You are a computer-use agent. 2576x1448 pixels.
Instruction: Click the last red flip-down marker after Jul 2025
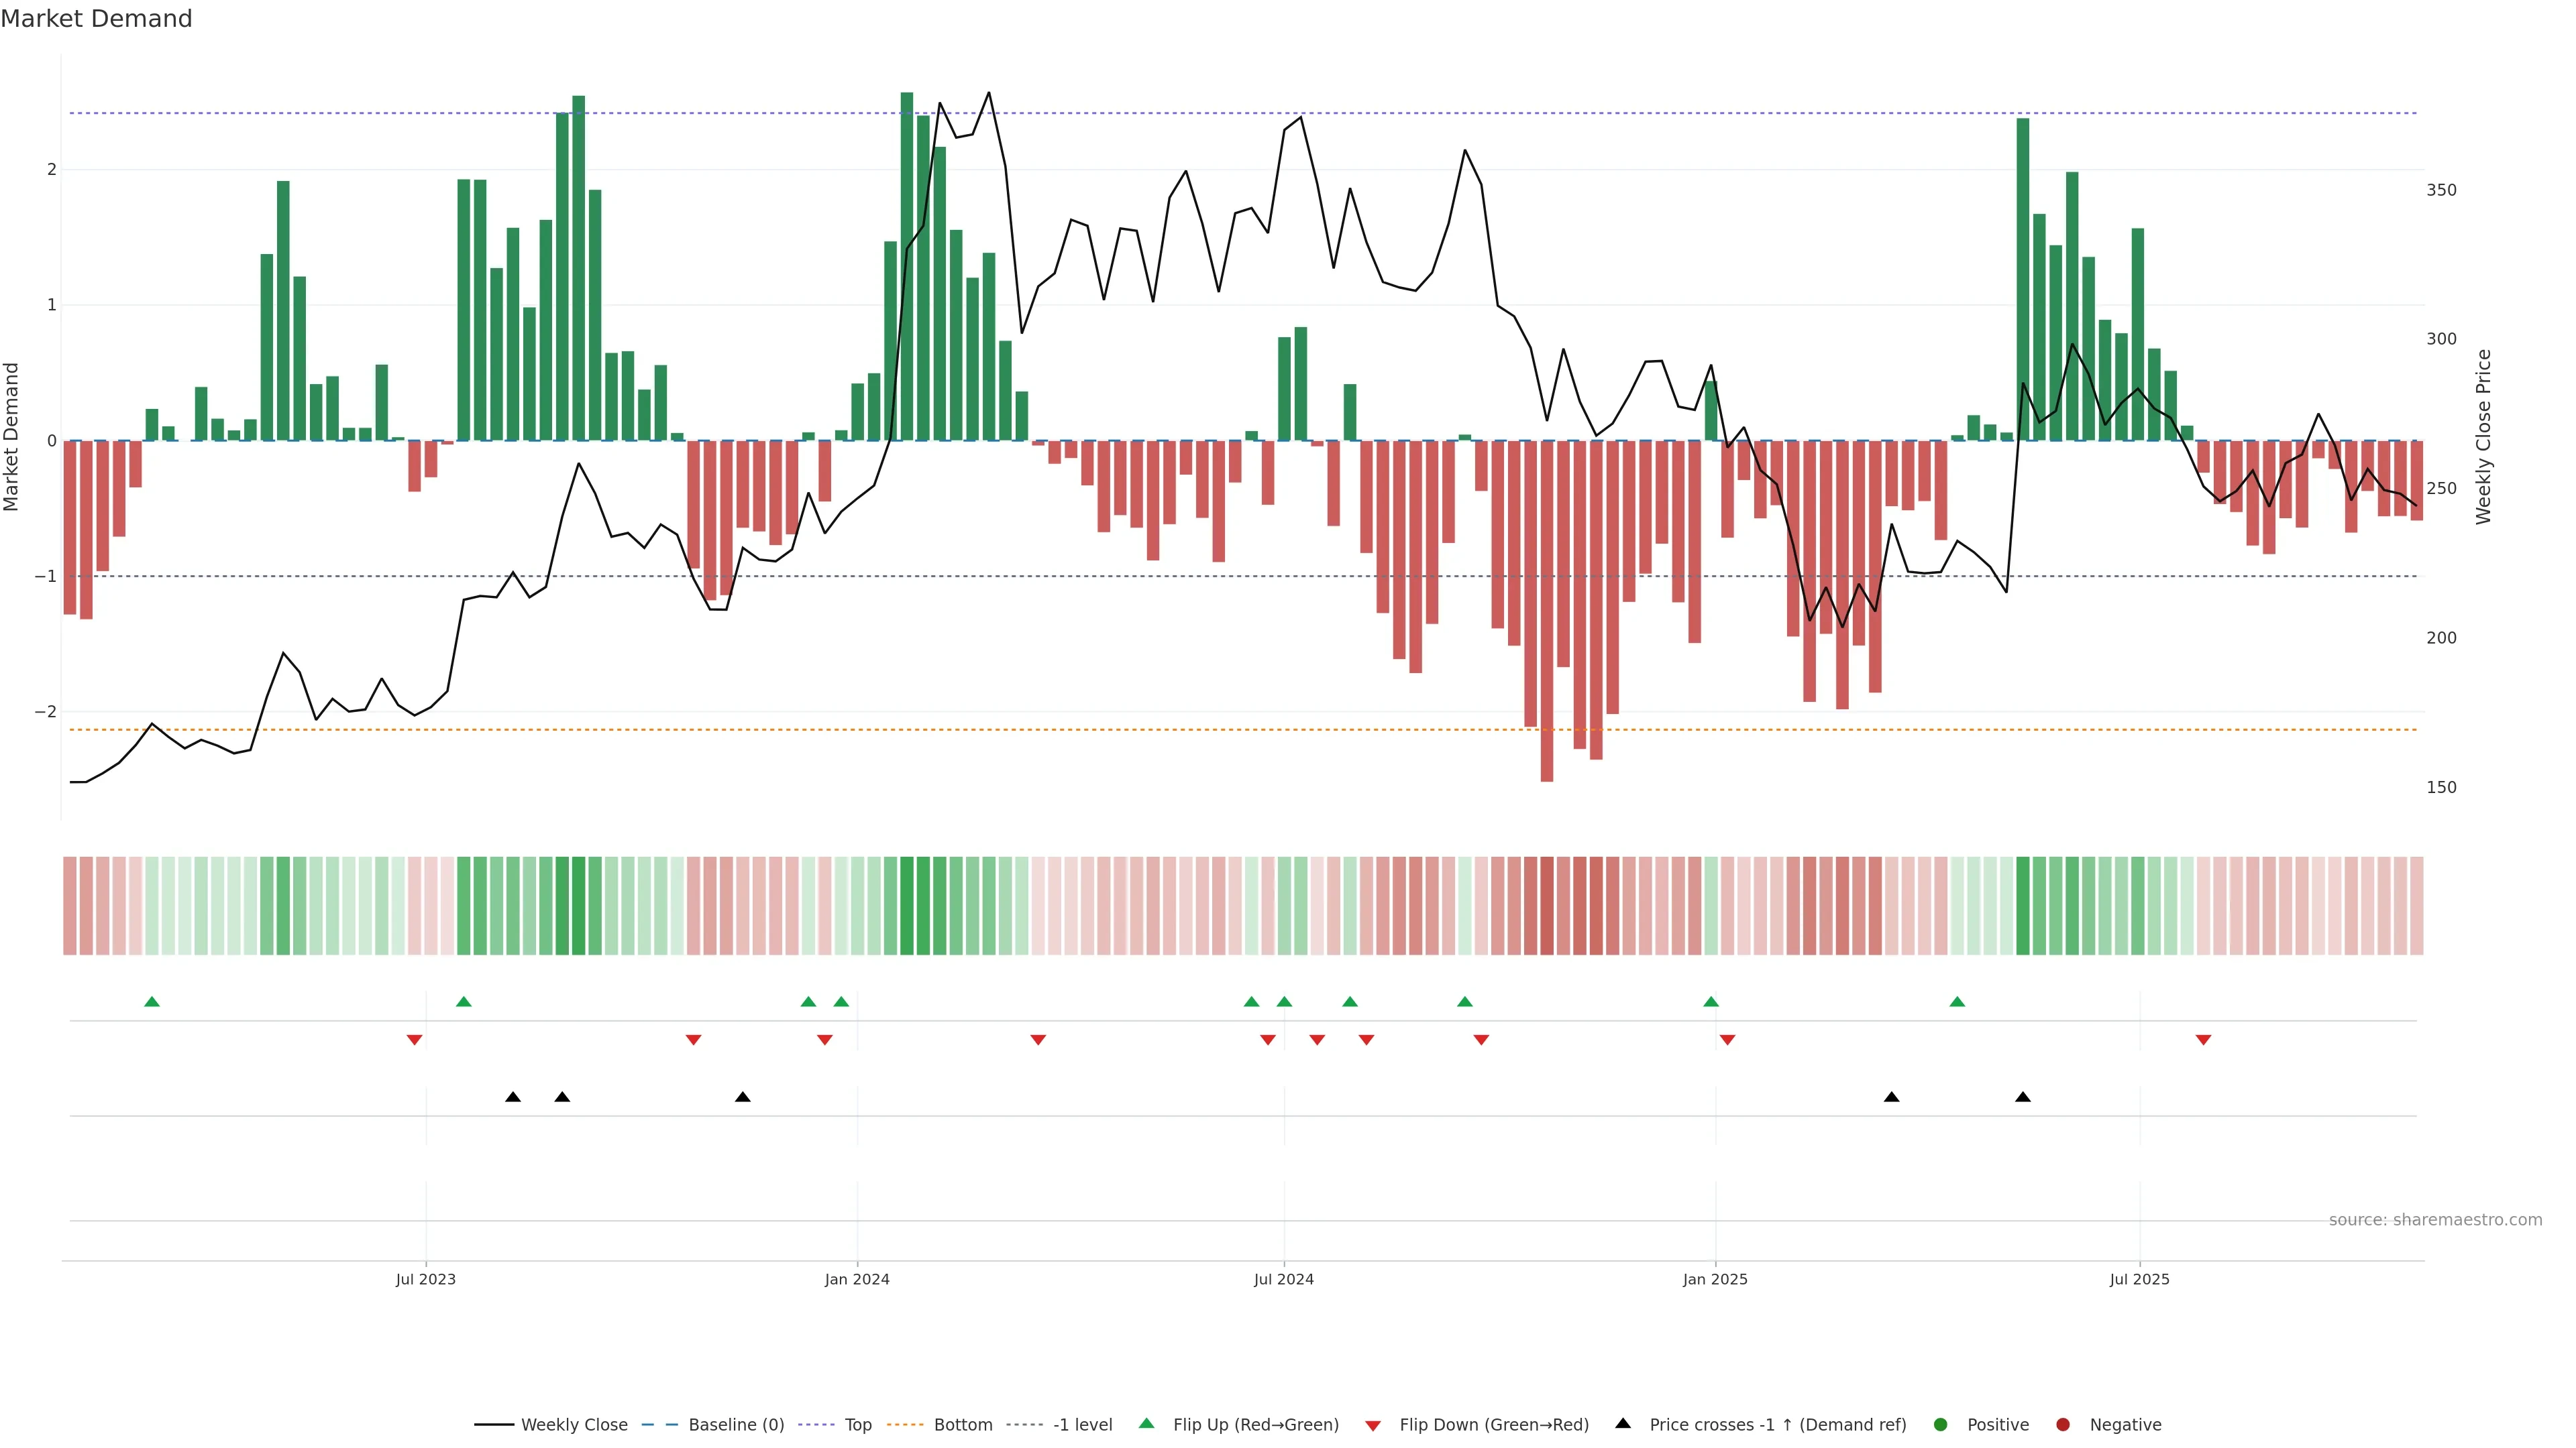(2203, 1040)
